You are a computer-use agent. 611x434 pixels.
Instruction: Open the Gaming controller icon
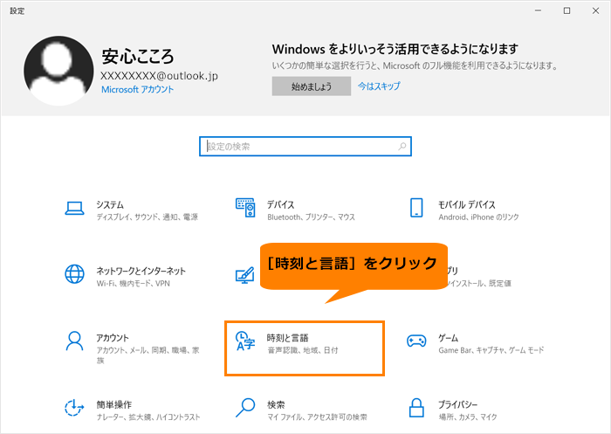[416, 341]
